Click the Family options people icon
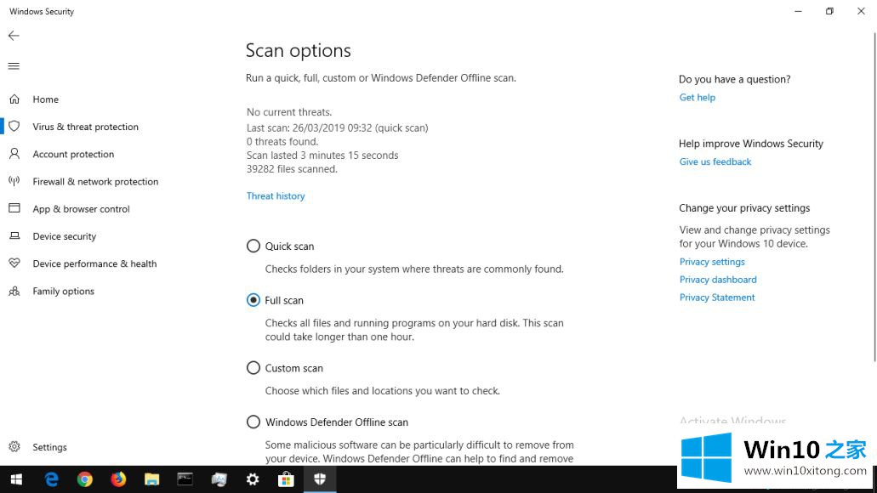Screen dimensions: 877x493 point(14,291)
